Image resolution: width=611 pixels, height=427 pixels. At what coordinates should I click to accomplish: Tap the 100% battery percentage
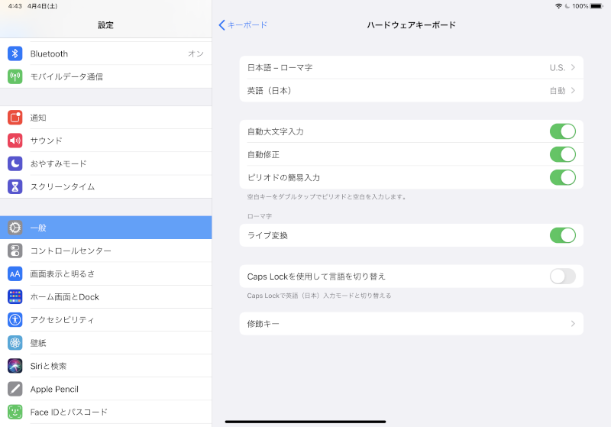point(580,6)
